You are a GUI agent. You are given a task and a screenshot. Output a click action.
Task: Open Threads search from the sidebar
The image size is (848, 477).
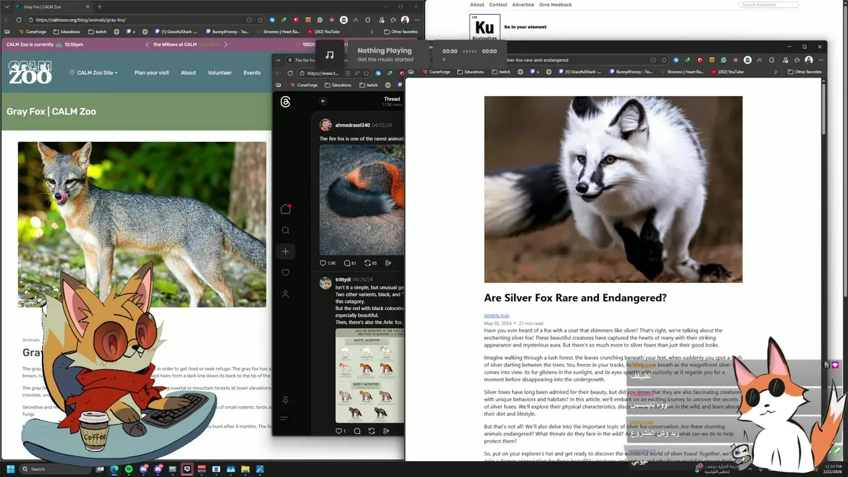point(286,231)
